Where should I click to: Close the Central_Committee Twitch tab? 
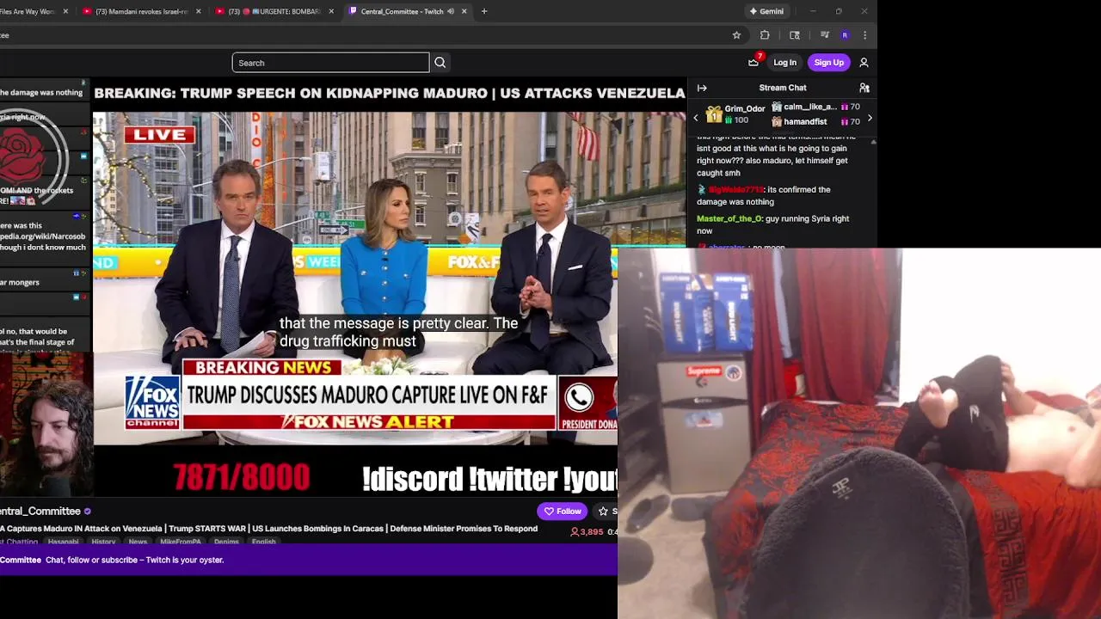464,11
